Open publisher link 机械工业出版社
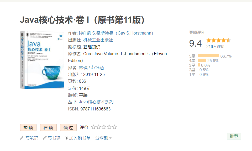Screen dimensions: 252x151 pyautogui.click(x=98, y=40)
